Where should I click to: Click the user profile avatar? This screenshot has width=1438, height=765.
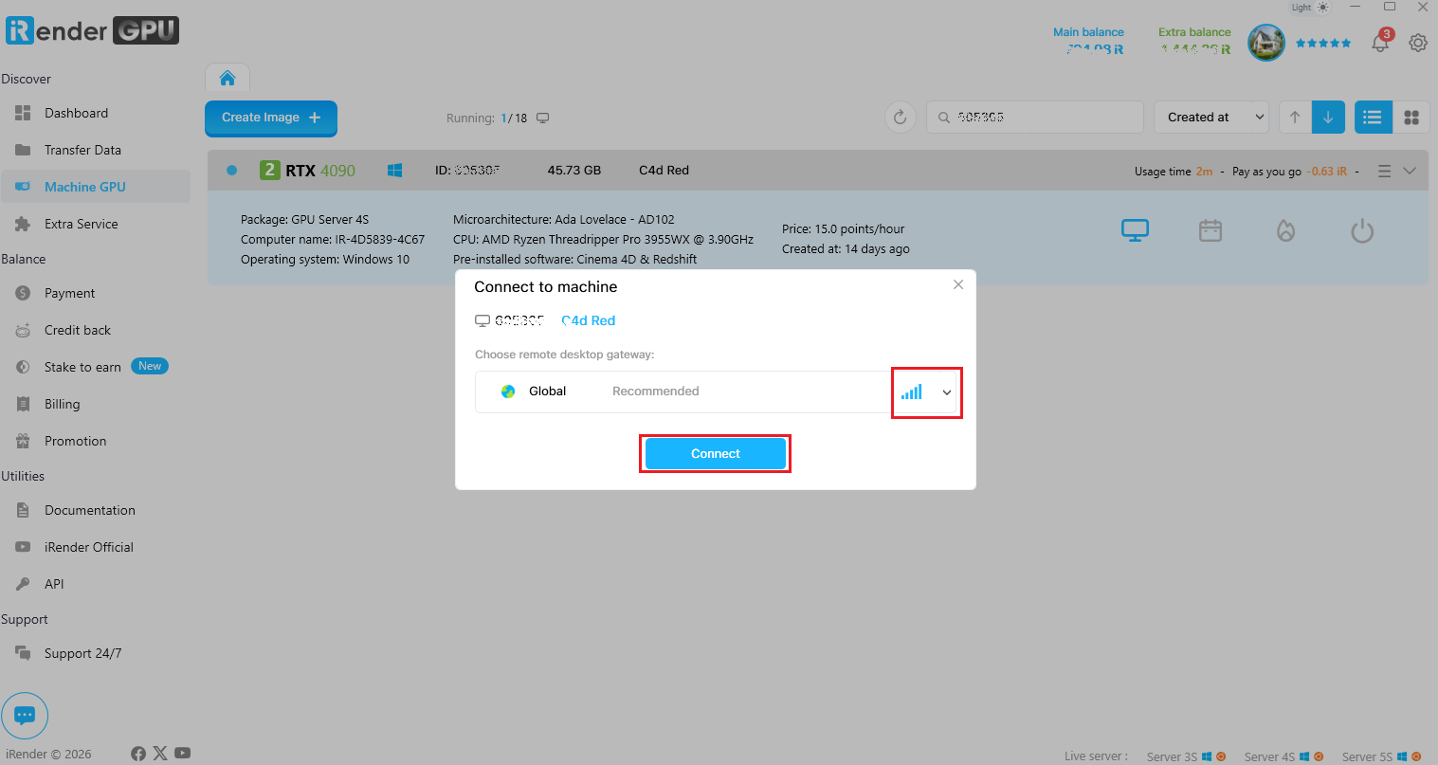[1266, 43]
